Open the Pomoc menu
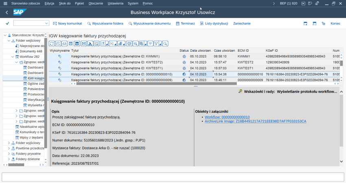Screen dimensions: 346x183 [148, 3]
